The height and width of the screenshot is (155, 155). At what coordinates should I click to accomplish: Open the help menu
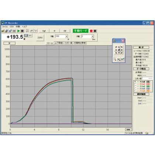(x=24, y=27)
